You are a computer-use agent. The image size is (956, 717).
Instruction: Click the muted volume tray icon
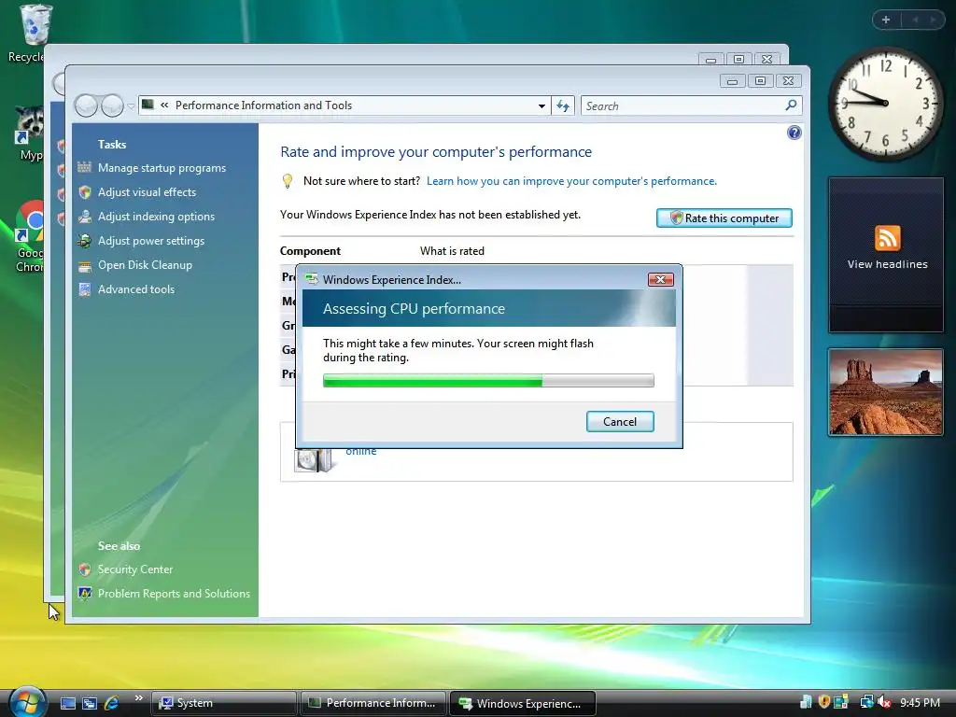coord(884,703)
